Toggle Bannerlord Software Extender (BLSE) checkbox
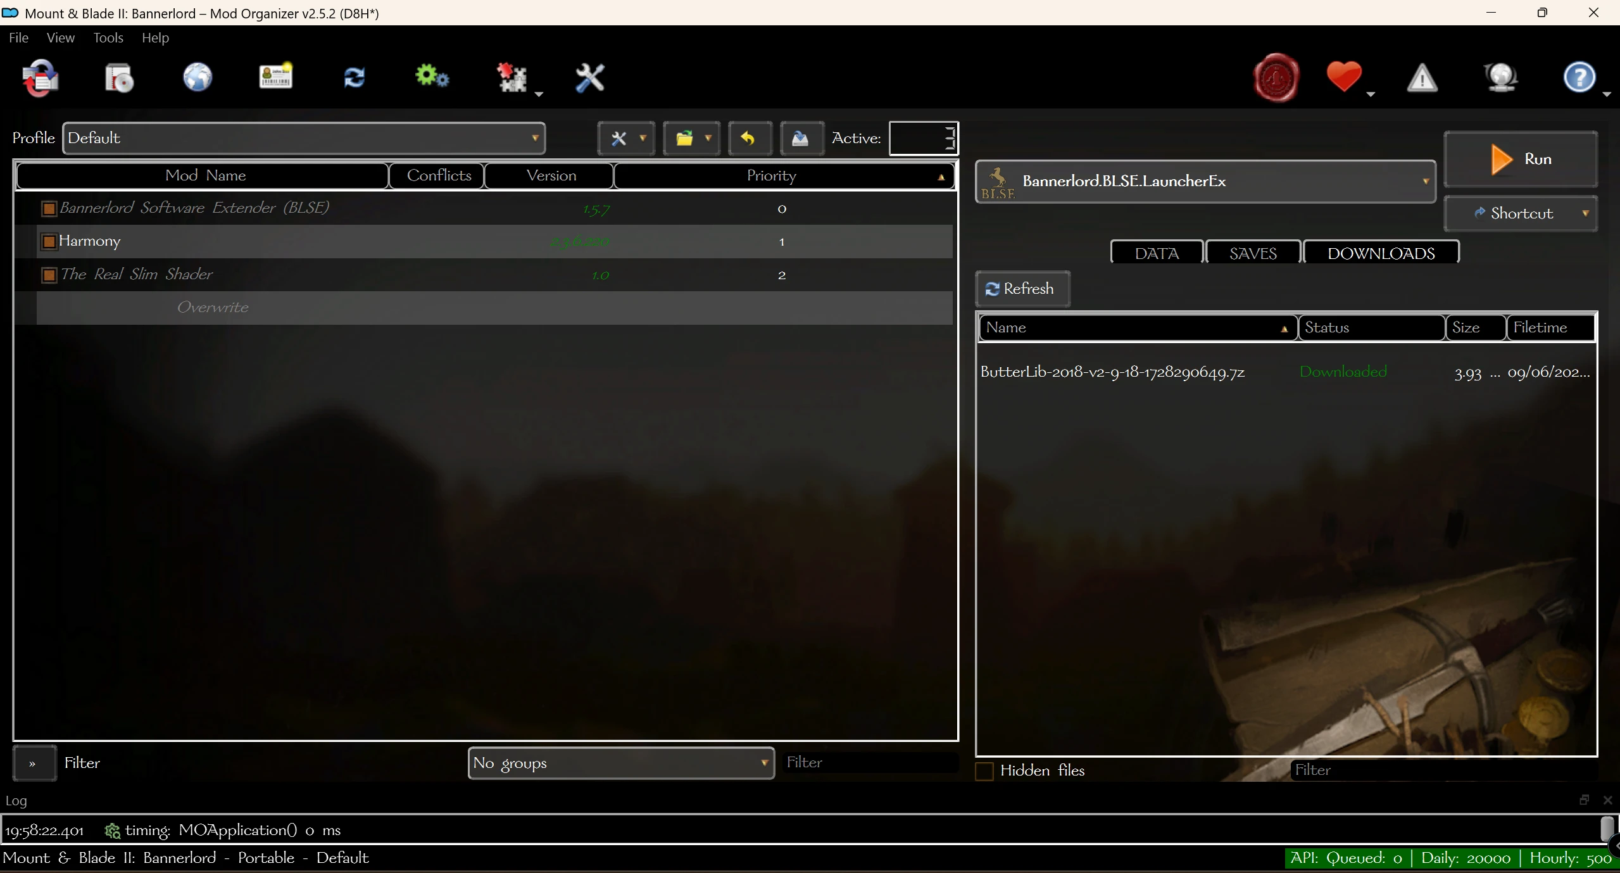This screenshot has width=1620, height=873. (x=49, y=209)
